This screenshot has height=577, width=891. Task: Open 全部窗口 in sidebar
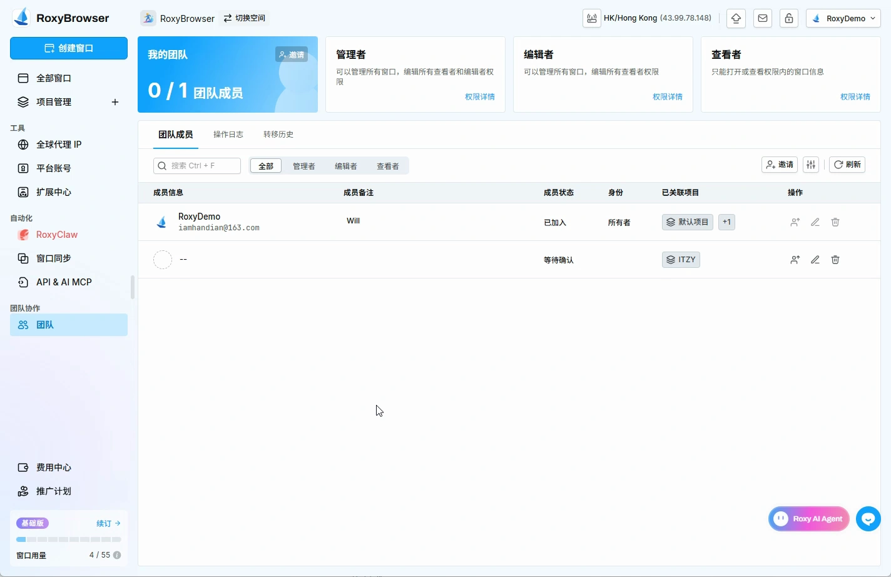(69, 78)
